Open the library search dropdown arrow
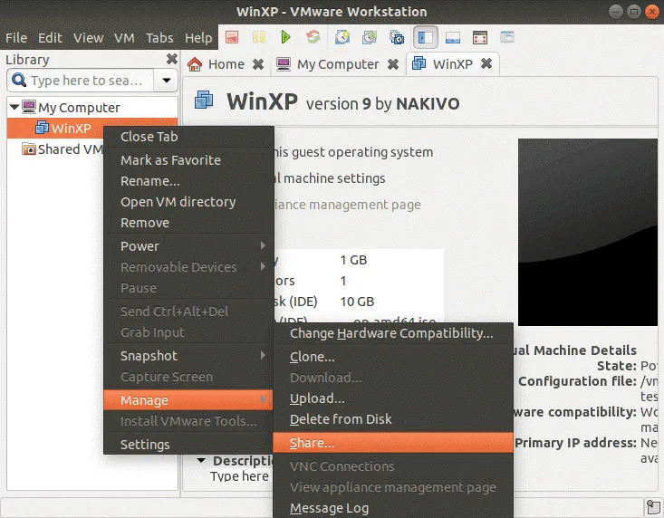664x518 pixels. 166,81
